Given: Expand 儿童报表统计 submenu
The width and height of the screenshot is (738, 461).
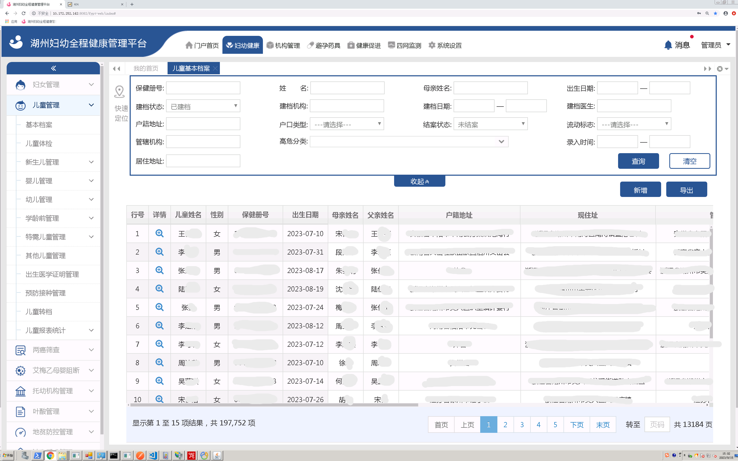Looking at the screenshot, I should 91,330.
